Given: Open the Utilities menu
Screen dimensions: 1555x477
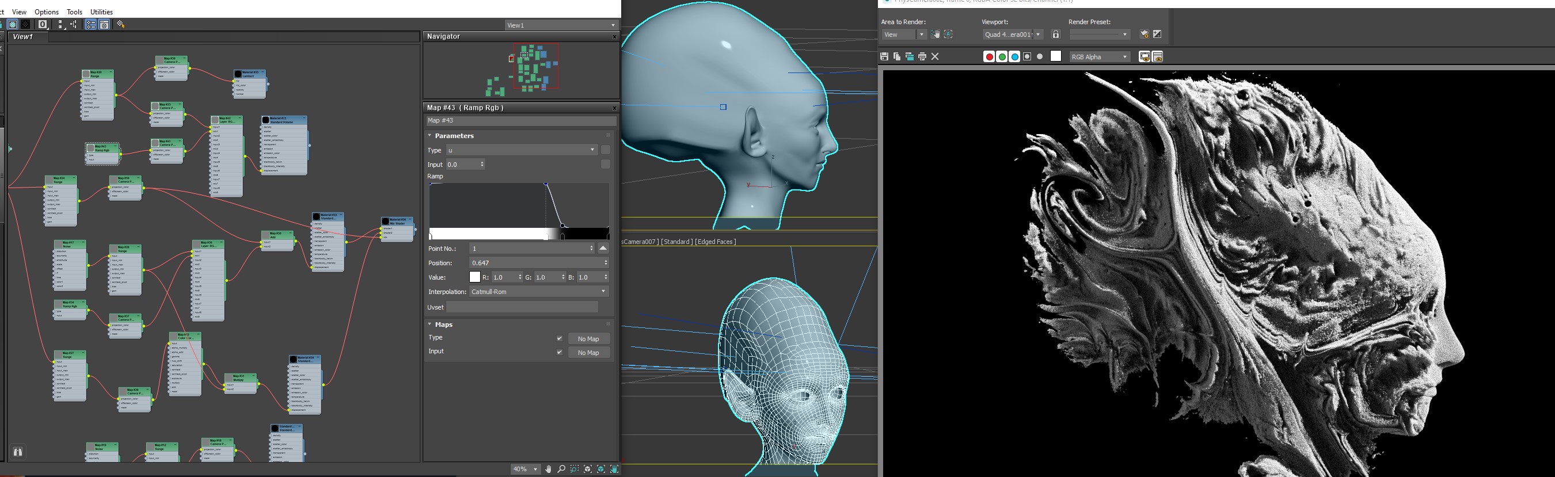Looking at the screenshot, I should point(101,12).
